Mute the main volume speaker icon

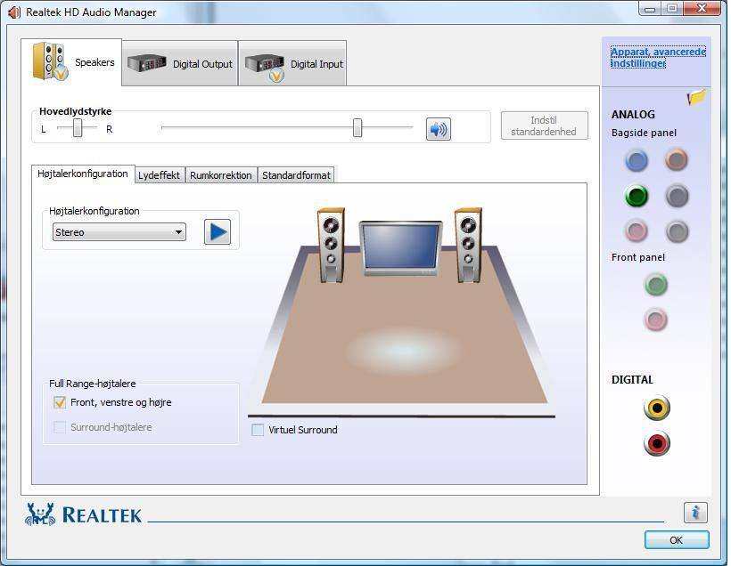point(438,129)
